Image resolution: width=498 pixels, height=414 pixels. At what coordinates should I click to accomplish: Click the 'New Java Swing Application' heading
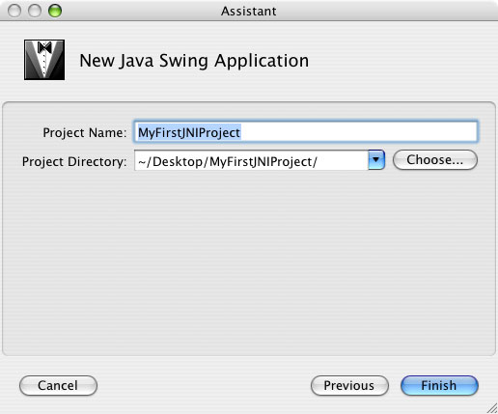click(x=194, y=61)
